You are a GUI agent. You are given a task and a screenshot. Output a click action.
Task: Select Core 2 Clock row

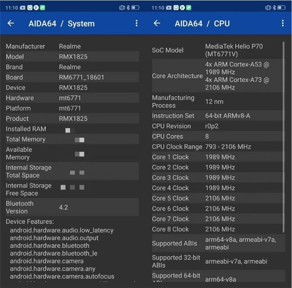[x=218, y=167]
